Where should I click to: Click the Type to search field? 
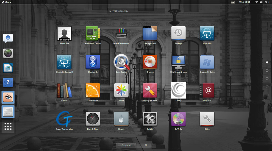[x=136, y=11]
